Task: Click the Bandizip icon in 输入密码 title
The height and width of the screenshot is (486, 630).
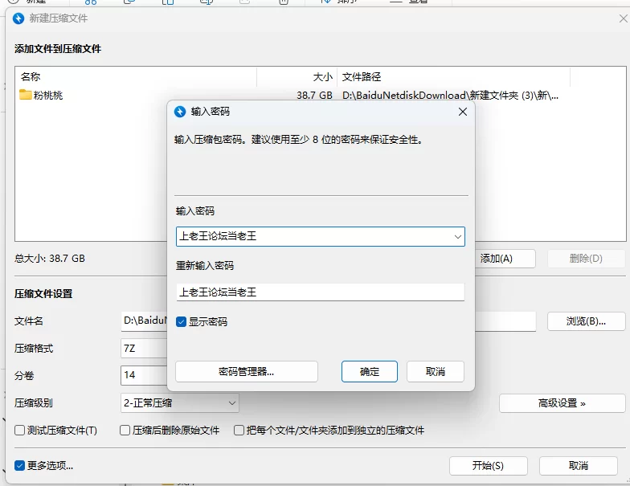Action: tap(180, 112)
